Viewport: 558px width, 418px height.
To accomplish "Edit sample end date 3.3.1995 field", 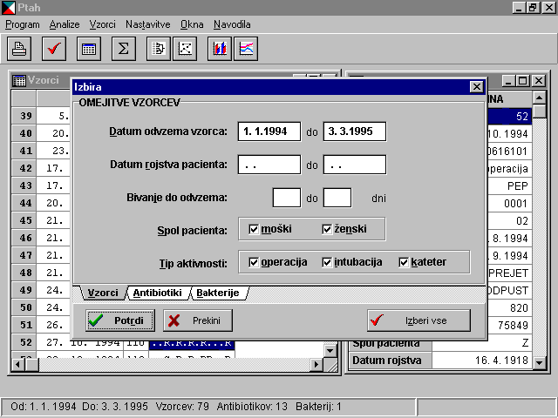I will tap(355, 131).
